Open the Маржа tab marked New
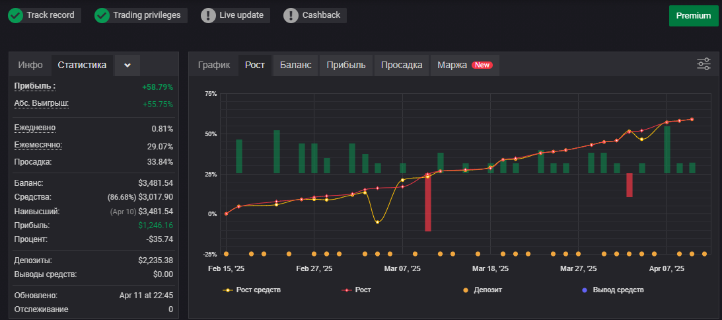The image size is (722, 320). [x=465, y=65]
